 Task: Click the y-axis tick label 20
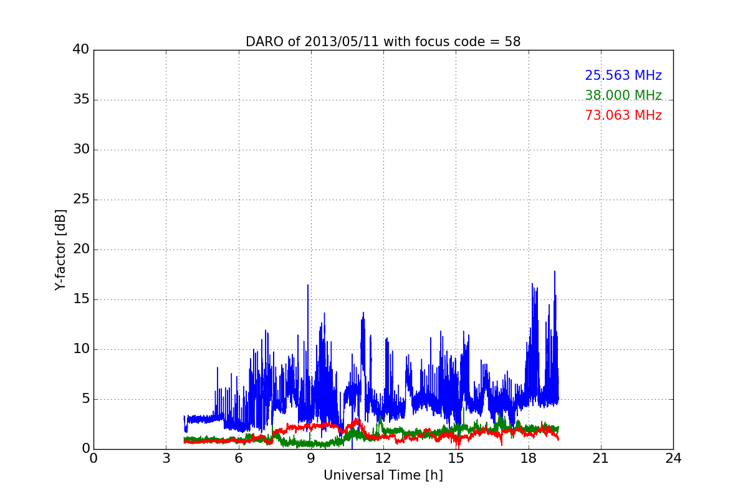point(80,249)
